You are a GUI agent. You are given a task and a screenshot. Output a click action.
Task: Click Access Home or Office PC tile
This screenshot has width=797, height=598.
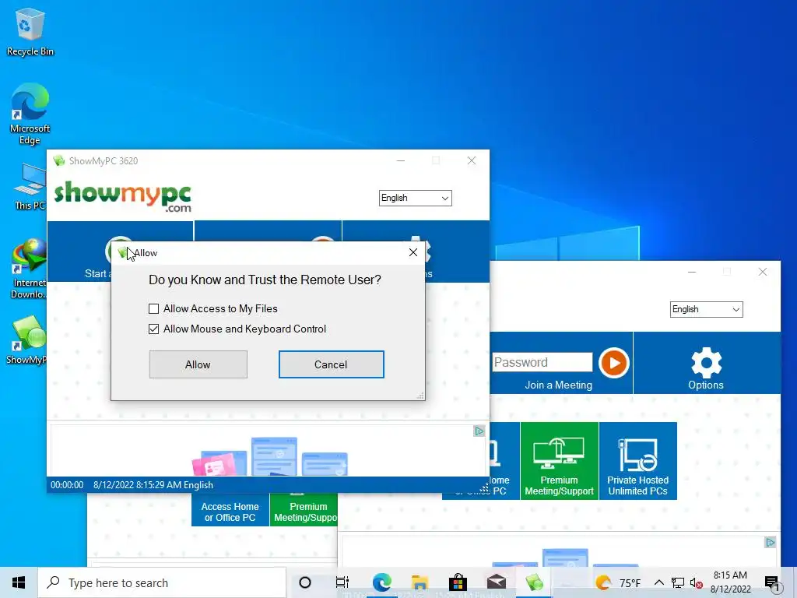point(230,510)
